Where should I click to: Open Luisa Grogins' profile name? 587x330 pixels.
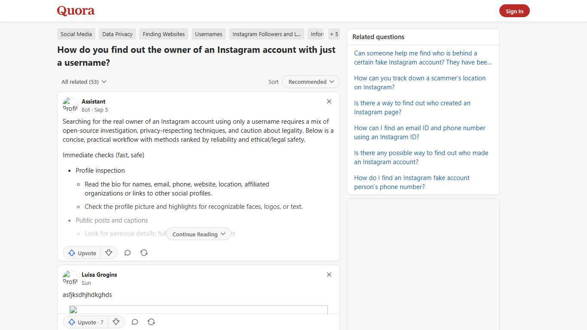(99, 275)
